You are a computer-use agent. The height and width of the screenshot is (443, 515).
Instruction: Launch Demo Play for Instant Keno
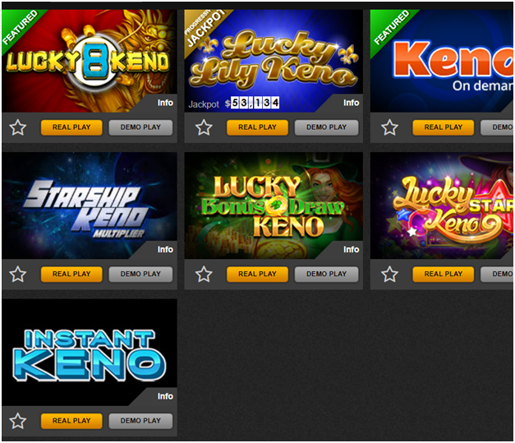coord(140,421)
